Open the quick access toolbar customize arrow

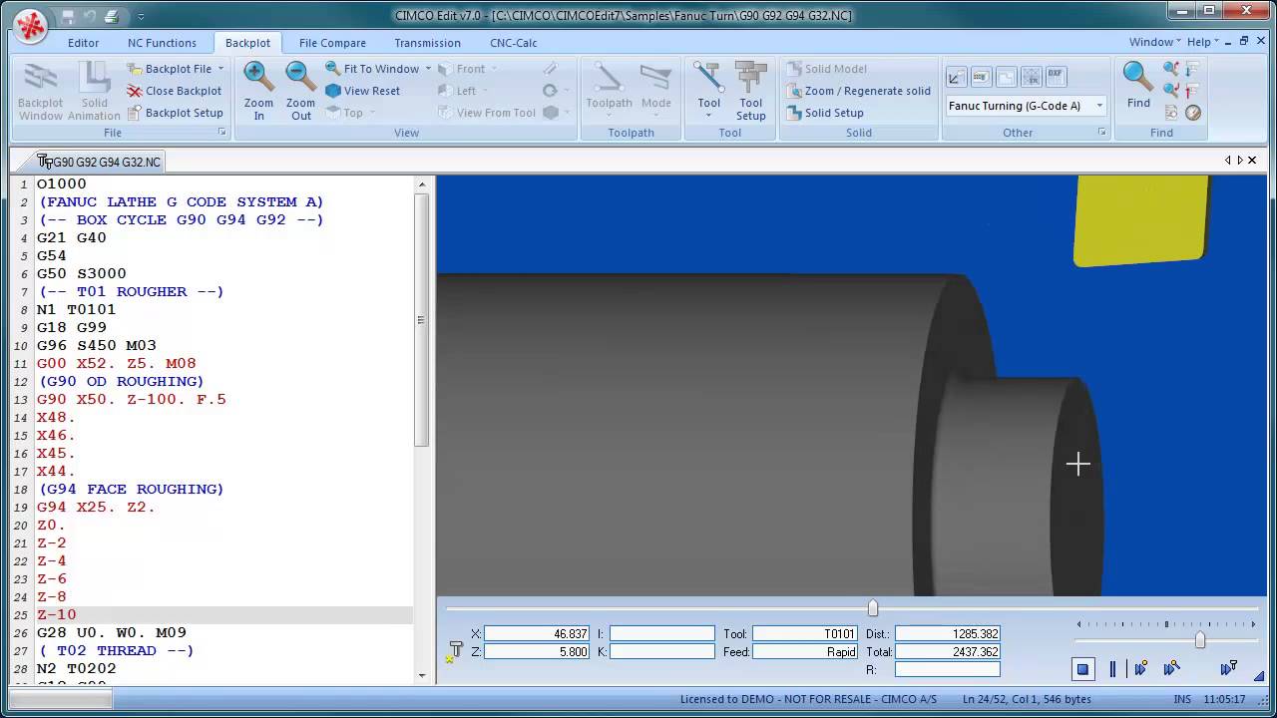pyautogui.click(x=141, y=17)
